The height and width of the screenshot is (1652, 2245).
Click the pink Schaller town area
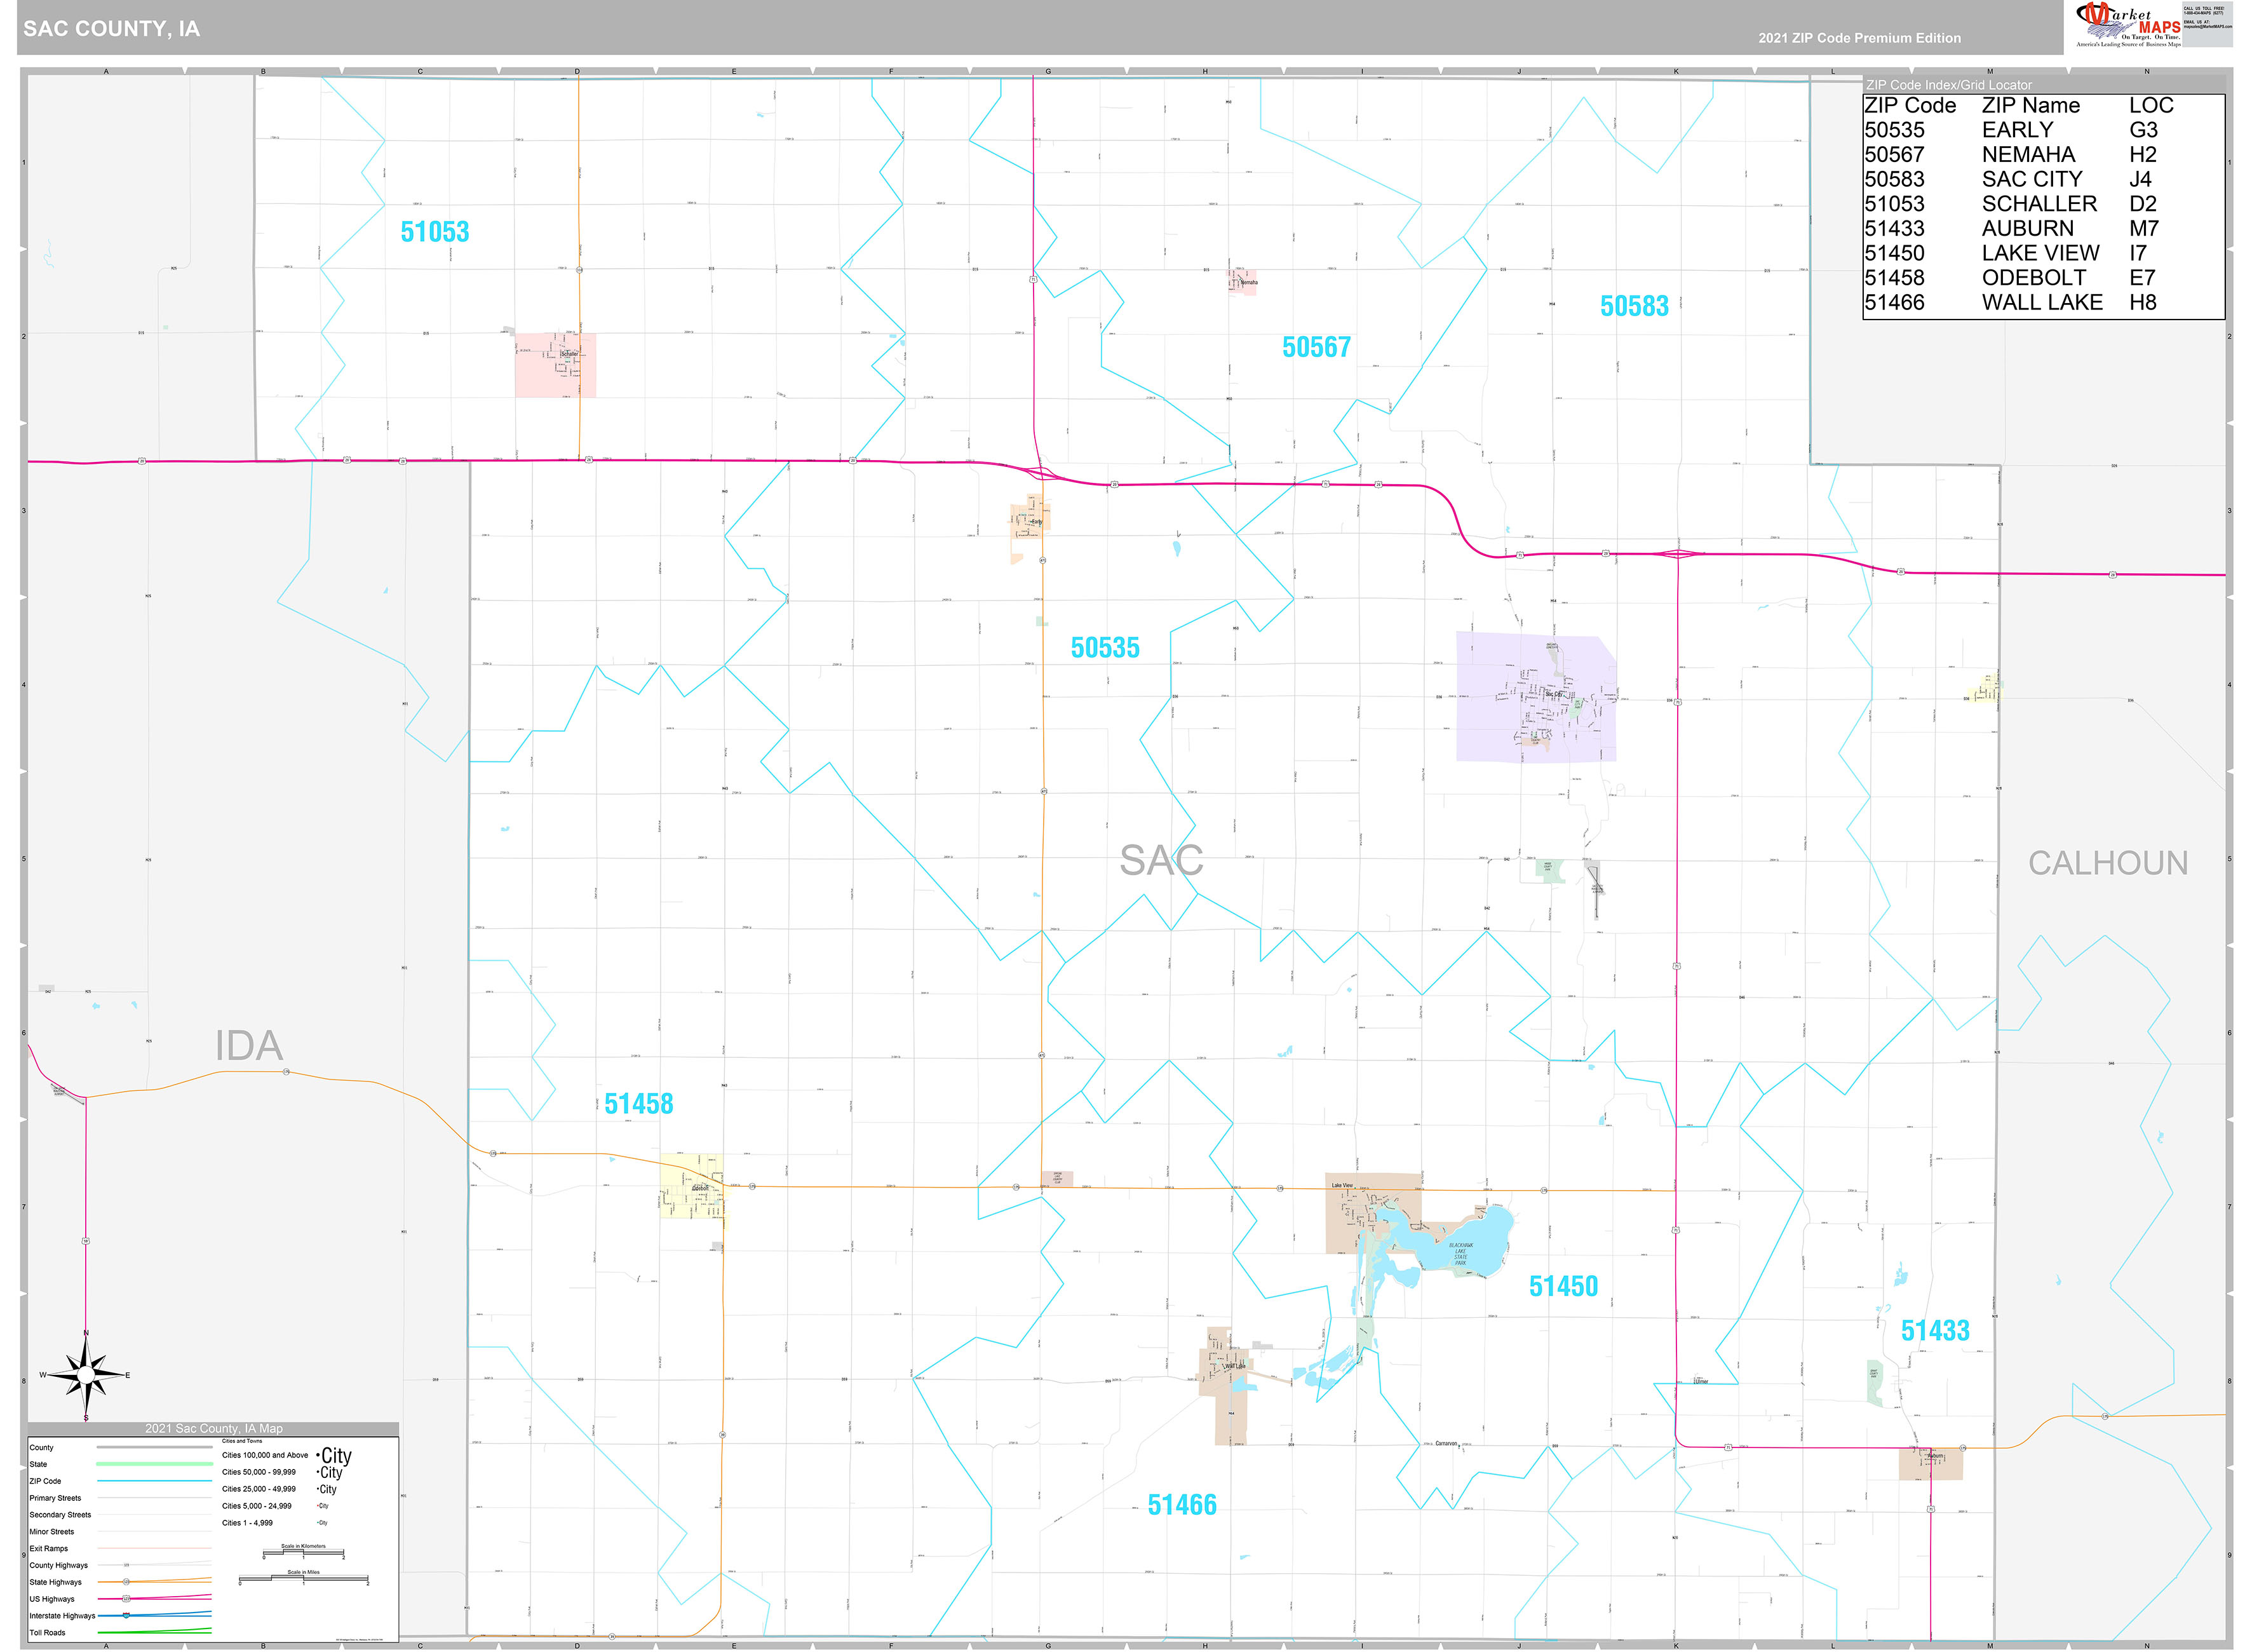pyautogui.click(x=556, y=364)
